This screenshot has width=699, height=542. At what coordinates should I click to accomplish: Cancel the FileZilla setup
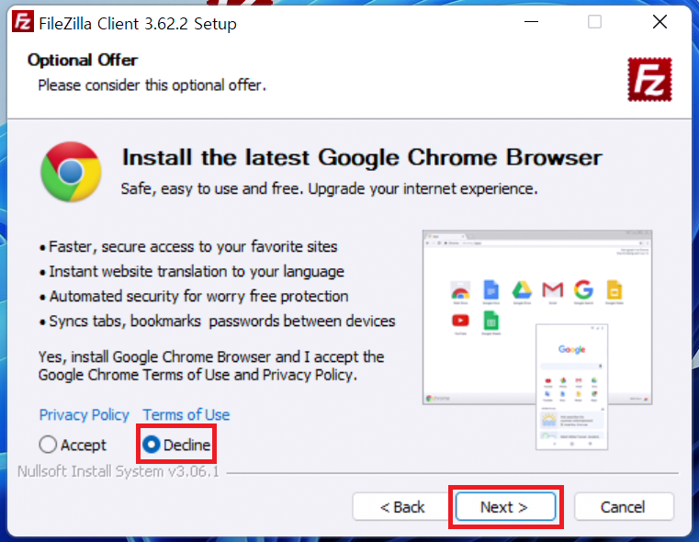click(623, 507)
